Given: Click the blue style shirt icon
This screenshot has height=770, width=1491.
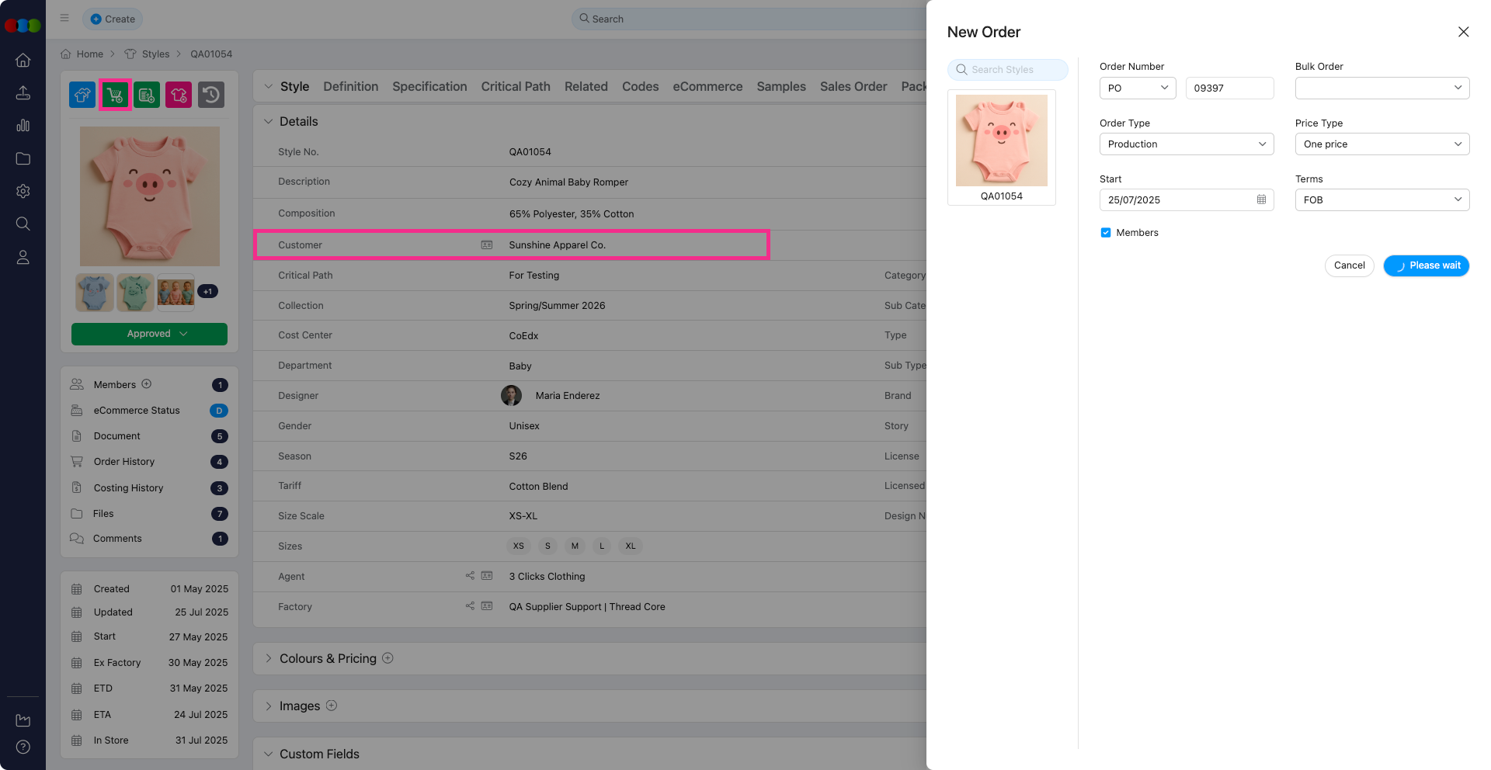Looking at the screenshot, I should click(82, 95).
